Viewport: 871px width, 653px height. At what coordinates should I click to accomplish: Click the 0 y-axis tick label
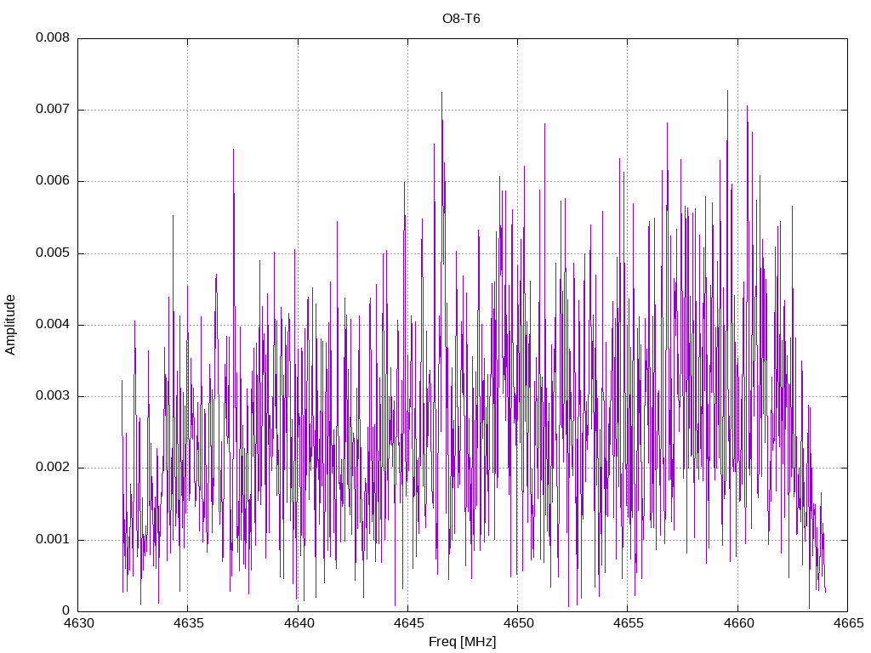pos(66,611)
